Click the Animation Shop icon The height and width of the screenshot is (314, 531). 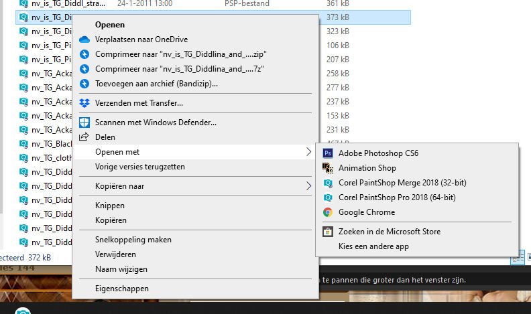coord(327,168)
